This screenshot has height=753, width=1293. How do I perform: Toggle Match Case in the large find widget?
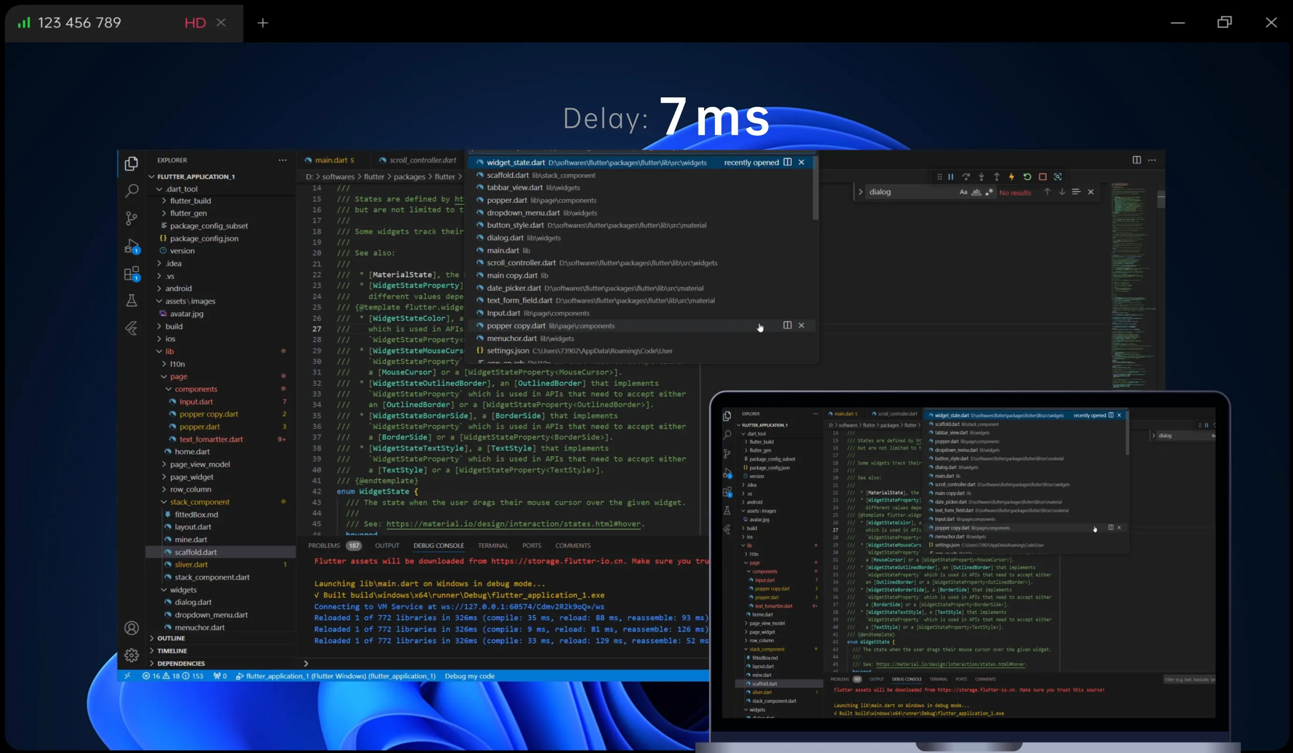[x=963, y=192]
